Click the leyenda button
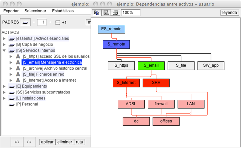This screenshot has width=241, height=148. [x=230, y=13]
